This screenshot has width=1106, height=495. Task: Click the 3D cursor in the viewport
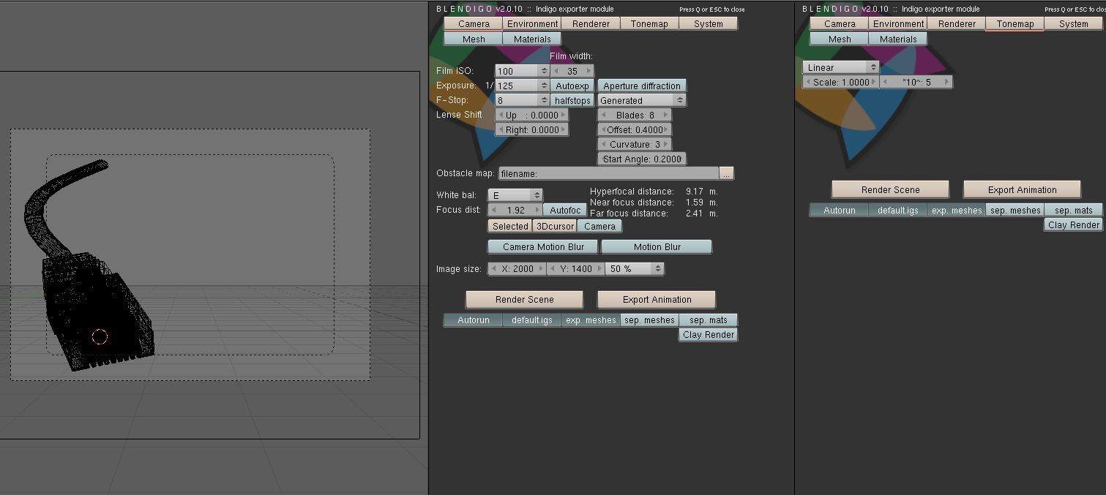click(100, 336)
